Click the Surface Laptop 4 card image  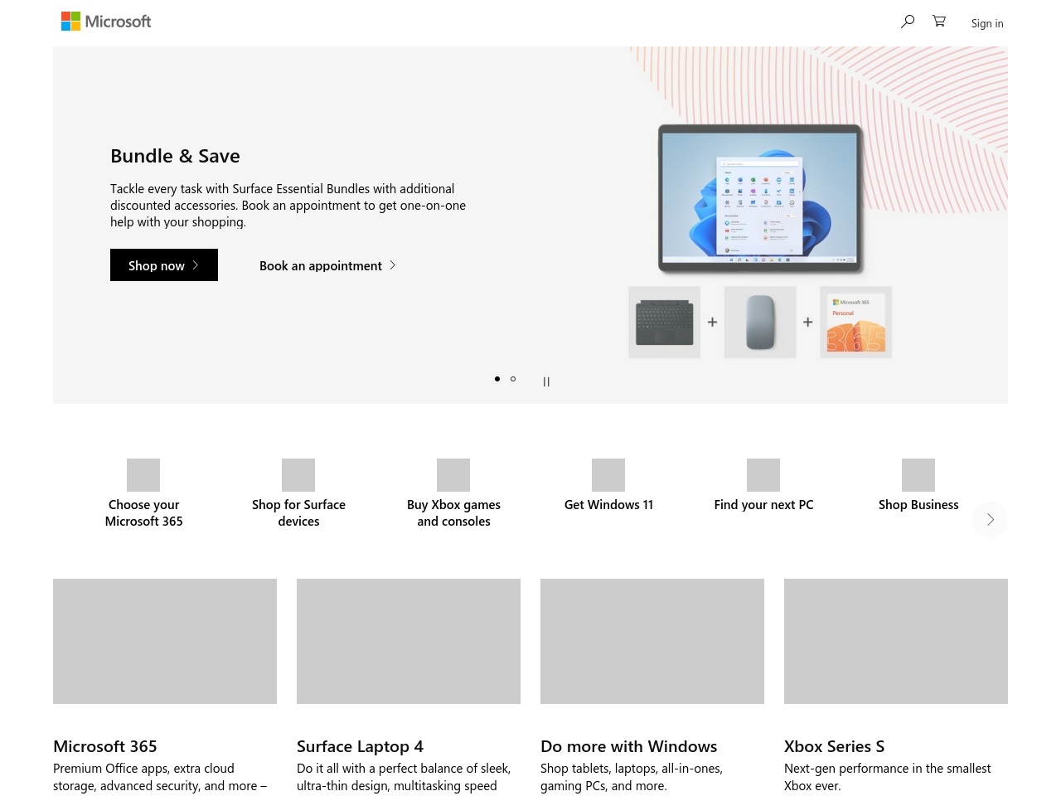409,641
